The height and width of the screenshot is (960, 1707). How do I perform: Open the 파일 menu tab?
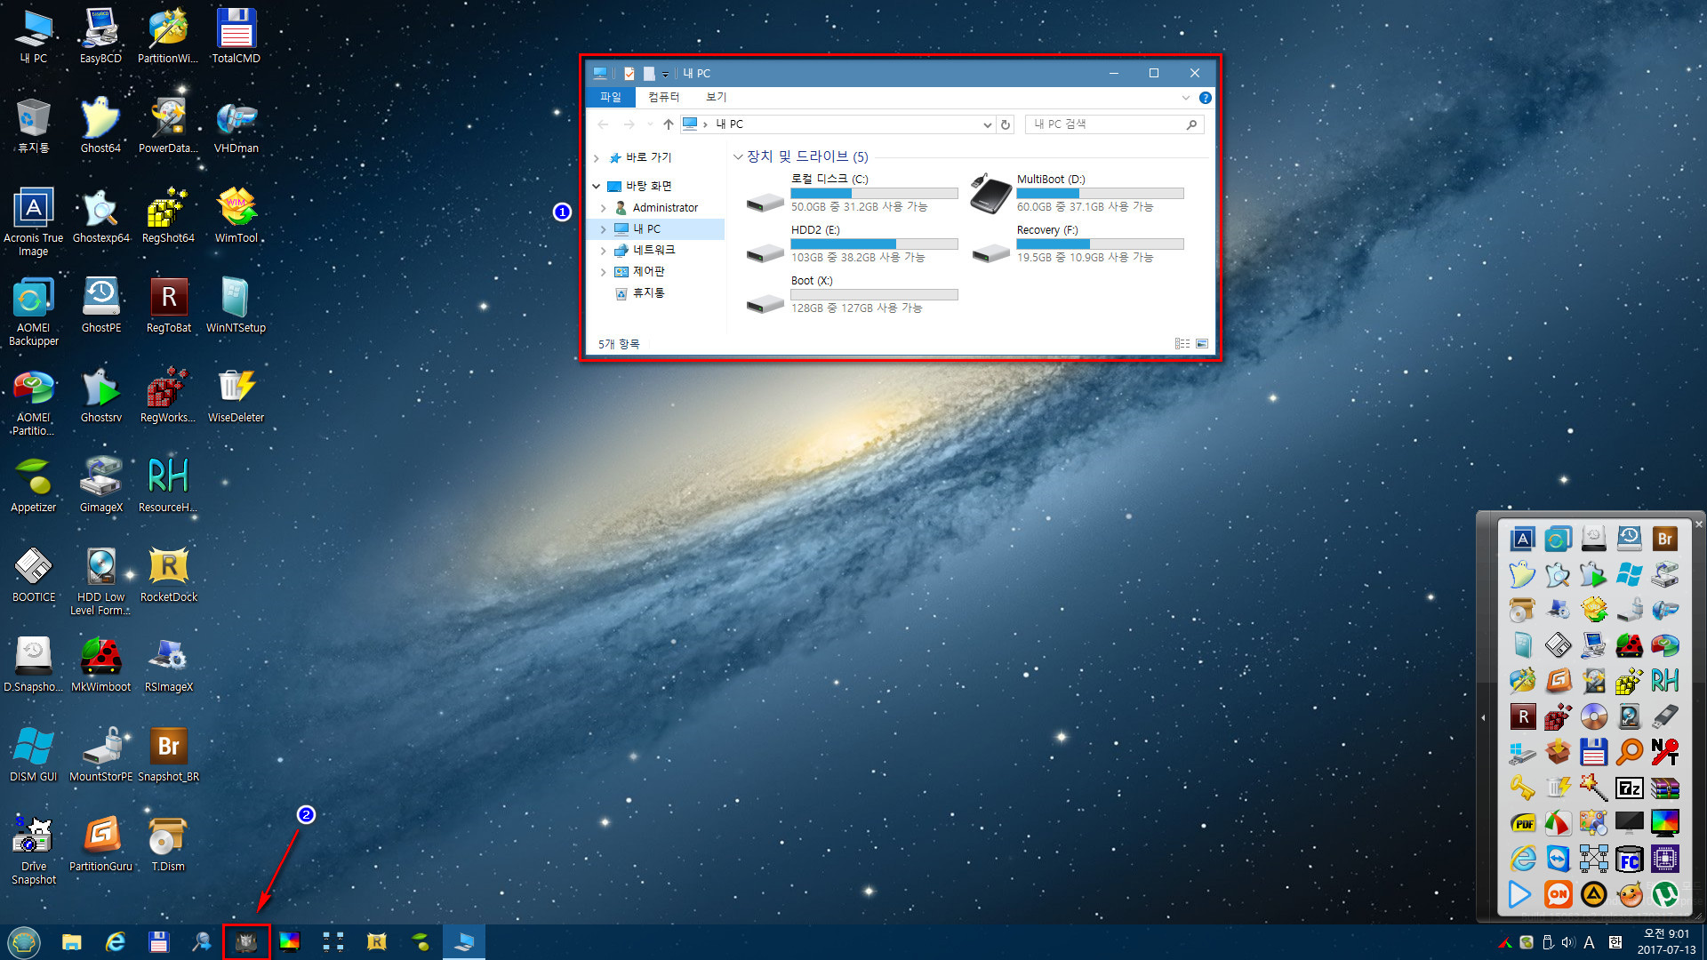tap(611, 97)
